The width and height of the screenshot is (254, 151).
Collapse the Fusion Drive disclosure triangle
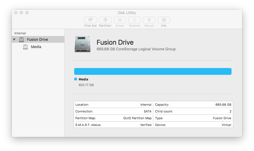point(14,39)
